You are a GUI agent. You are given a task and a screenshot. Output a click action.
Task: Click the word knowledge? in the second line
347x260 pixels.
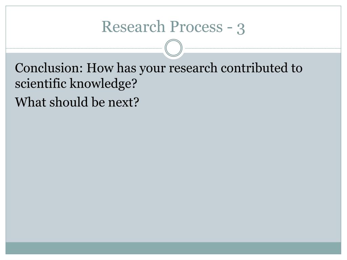[x=103, y=84]
